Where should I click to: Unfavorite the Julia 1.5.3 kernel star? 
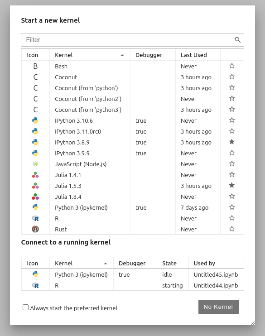(x=232, y=185)
